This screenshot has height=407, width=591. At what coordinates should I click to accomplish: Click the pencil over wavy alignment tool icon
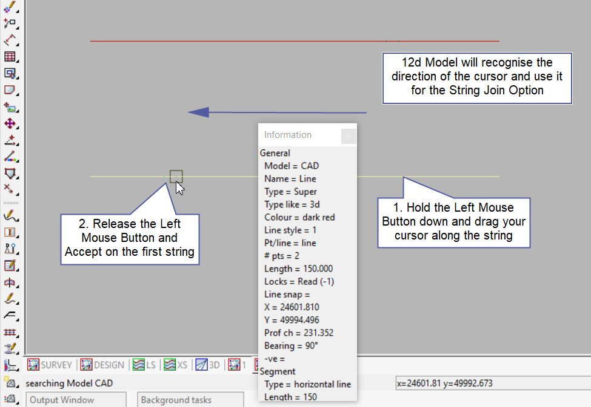[x=10, y=299]
